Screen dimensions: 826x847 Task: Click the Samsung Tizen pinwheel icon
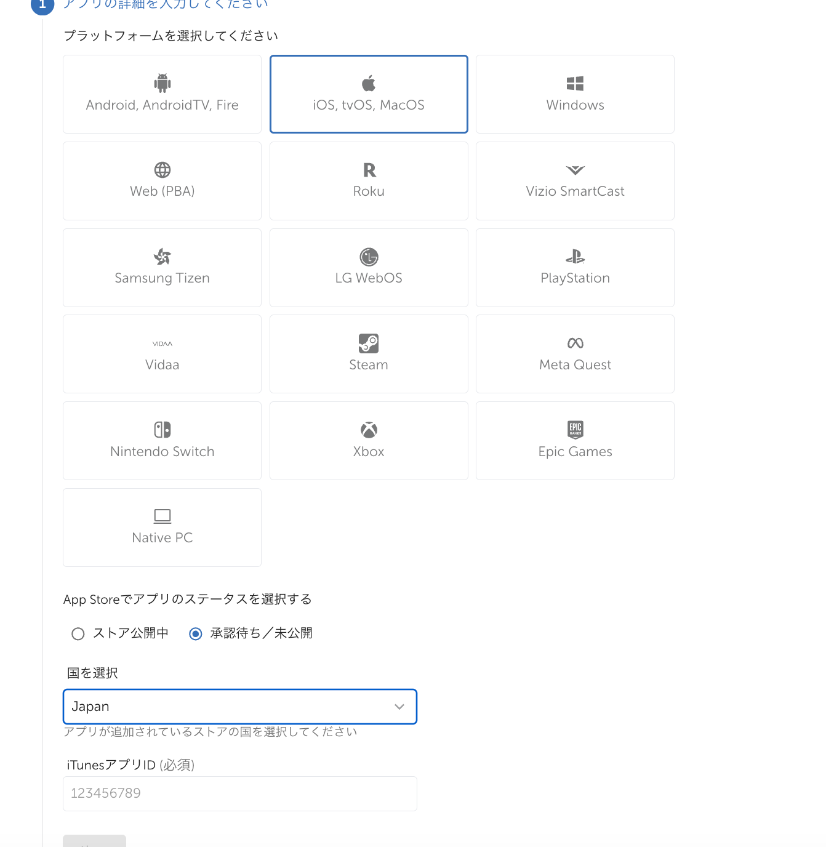162,257
